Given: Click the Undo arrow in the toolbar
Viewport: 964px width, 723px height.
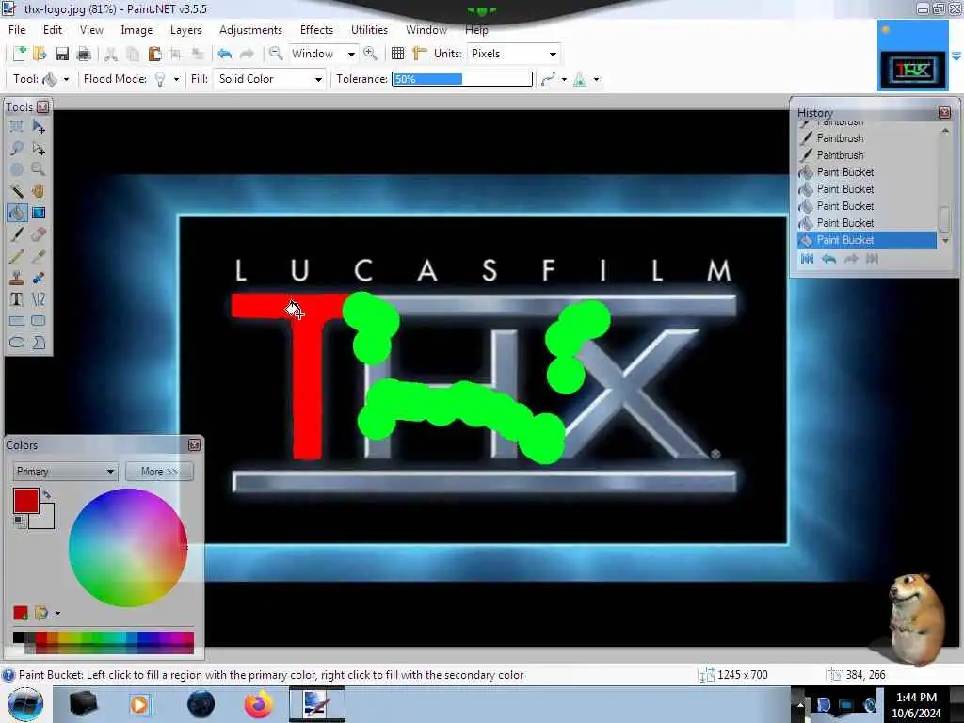Looking at the screenshot, I should [224, 54].
